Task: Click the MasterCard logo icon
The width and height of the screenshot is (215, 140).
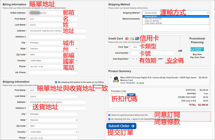Action: point(127,38)
